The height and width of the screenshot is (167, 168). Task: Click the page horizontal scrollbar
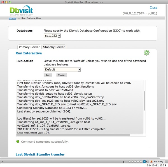tap(80, 158)
